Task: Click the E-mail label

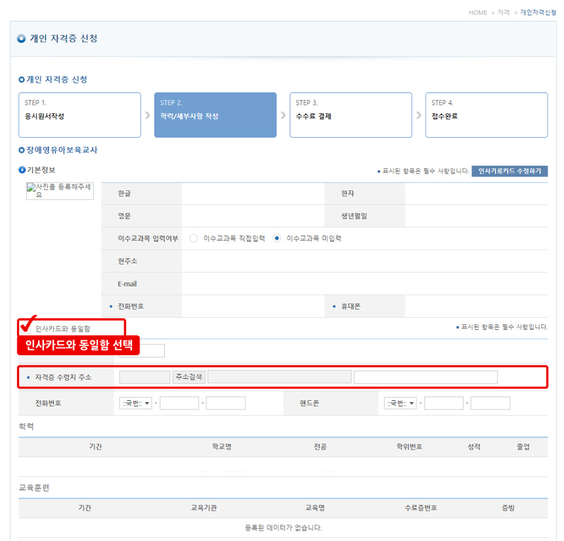Action: point(127,284)
